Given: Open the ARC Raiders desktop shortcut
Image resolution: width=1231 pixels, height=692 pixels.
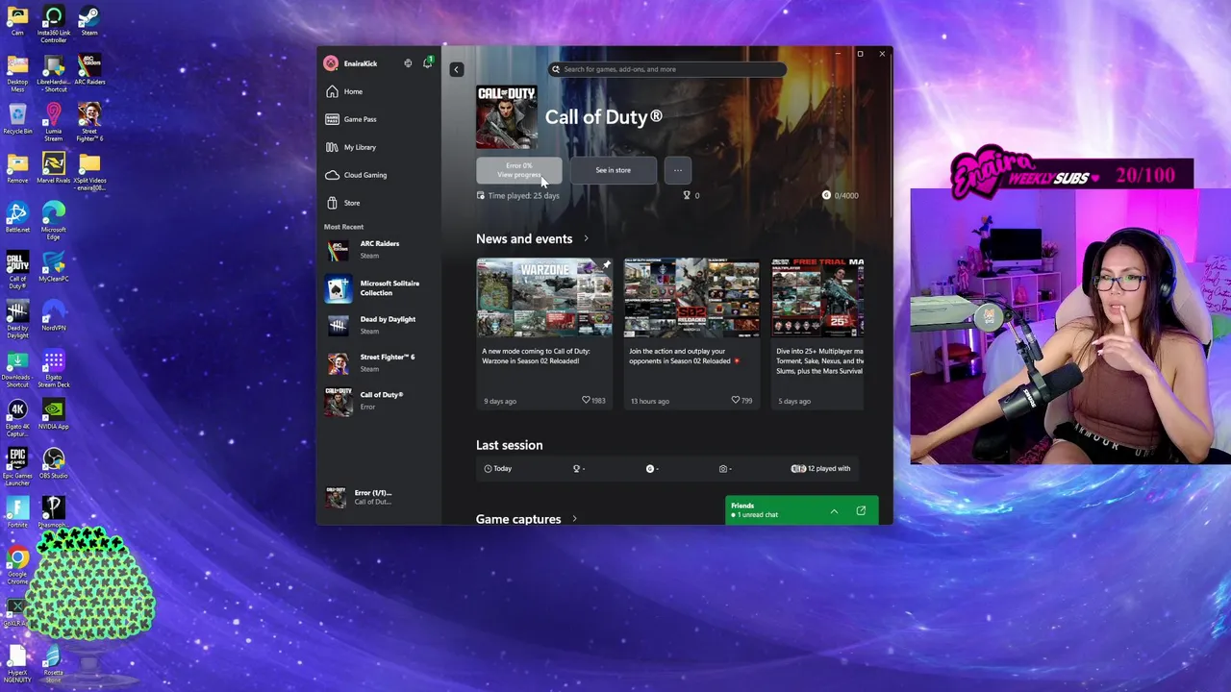Looking at the screenshot, I should pyautogui.click(x=89, y=70).
